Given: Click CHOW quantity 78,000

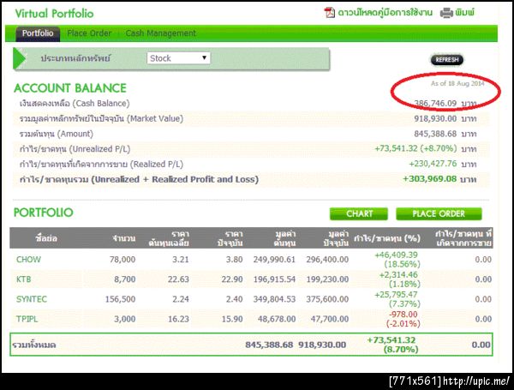Looking at the screenshot, I should coord(123,260).
